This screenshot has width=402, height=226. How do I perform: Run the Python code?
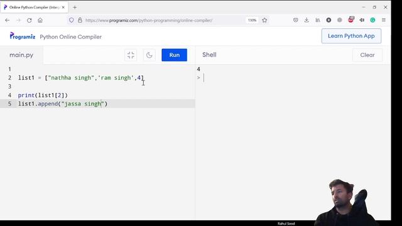[175, 55]
